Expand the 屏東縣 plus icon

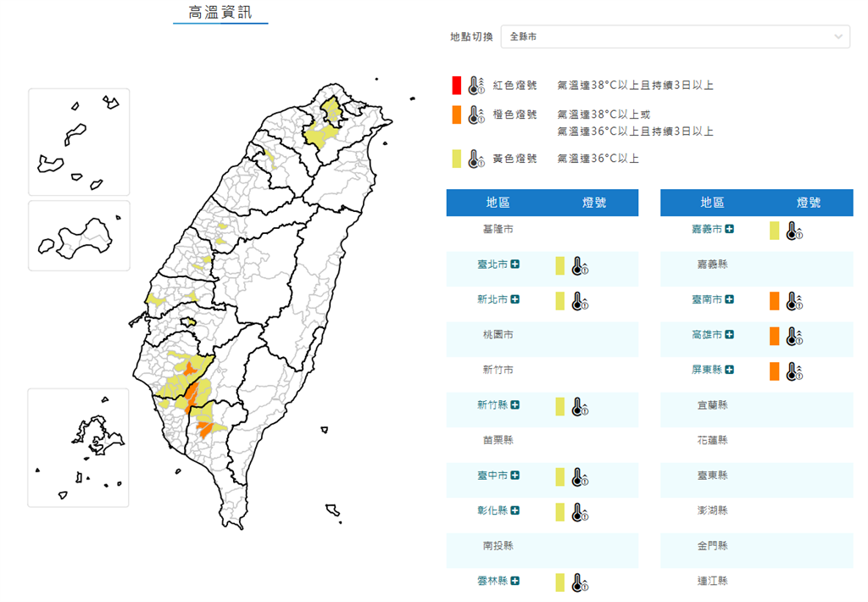[x=730, y=370]
